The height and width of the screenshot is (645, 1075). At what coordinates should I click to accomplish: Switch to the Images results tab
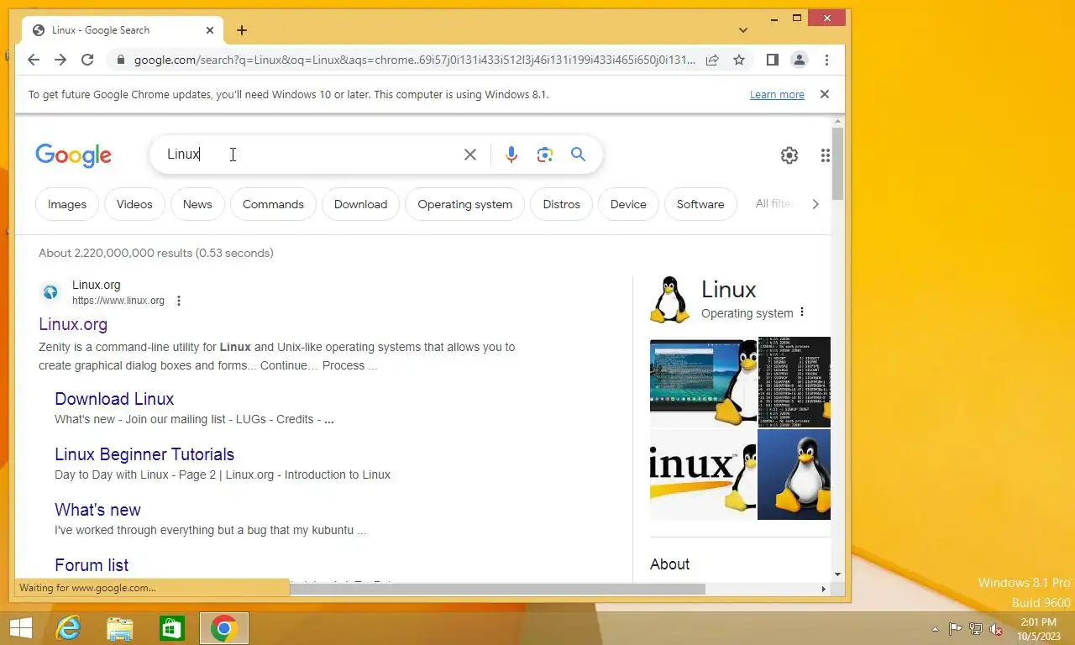[x=67, y=204]
